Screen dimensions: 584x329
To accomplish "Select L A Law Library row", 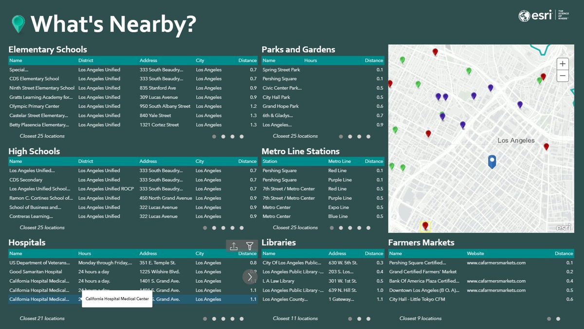I will pyautogui.click(x=323, y=281).
